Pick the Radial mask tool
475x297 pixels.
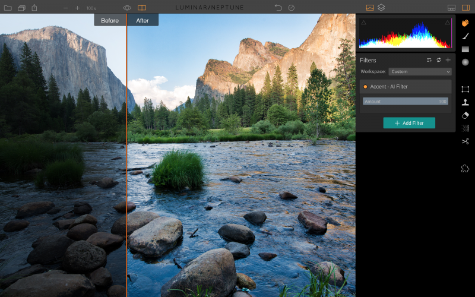point(465,62)
